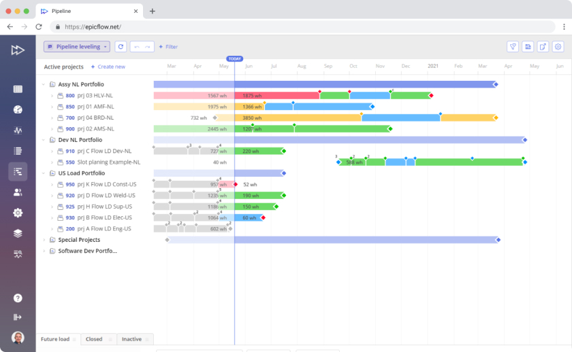Click the Assy NL Portfolio end diamond

coord(496,84)
